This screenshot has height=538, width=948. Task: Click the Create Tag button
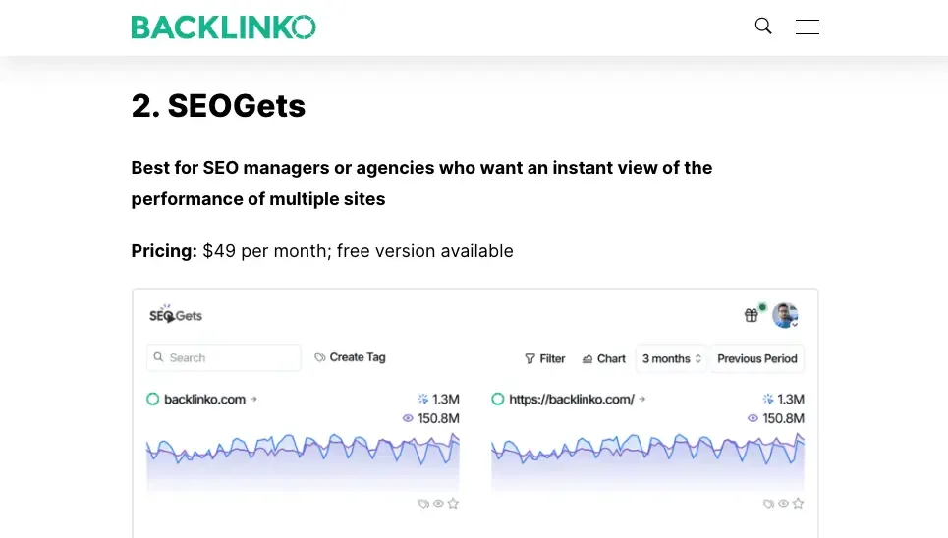350,358
